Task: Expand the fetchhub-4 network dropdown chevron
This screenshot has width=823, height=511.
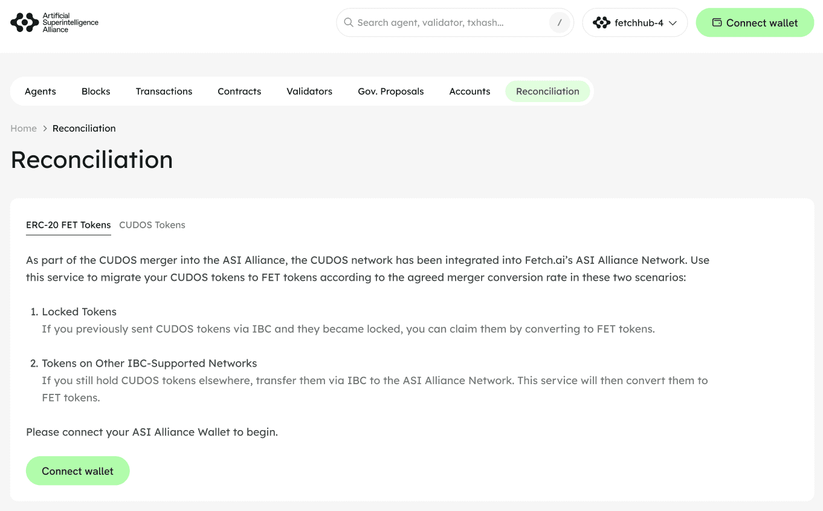Action: click(673, 23)
